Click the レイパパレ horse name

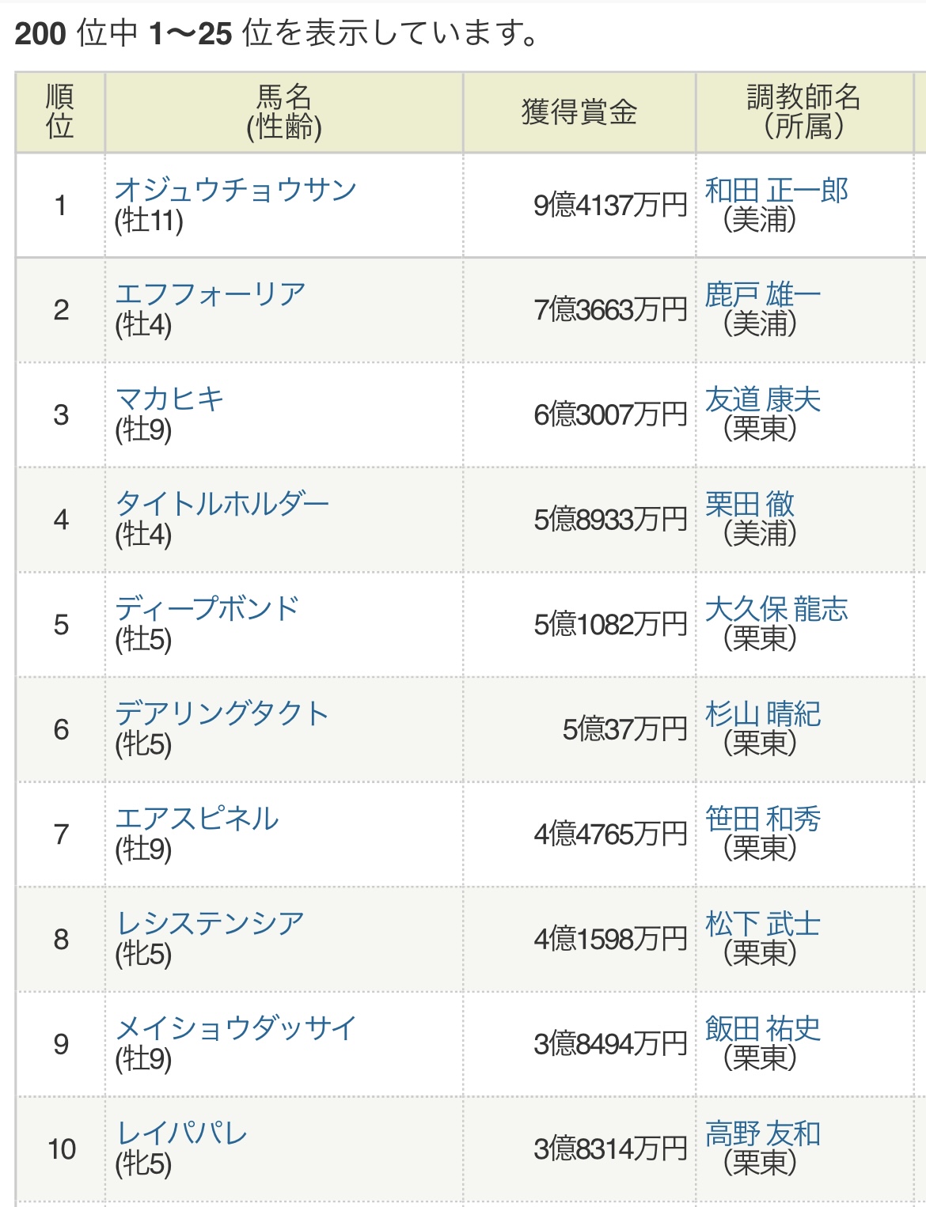coord(181,1133)
